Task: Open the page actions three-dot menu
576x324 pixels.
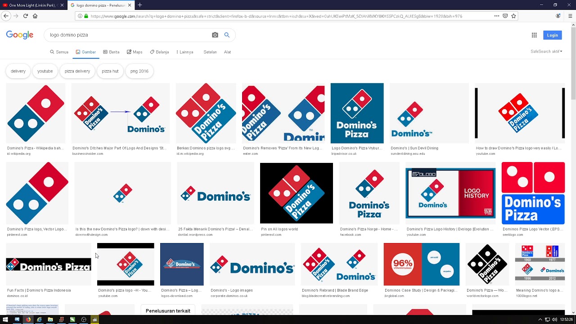Action: tap(496, 16)
